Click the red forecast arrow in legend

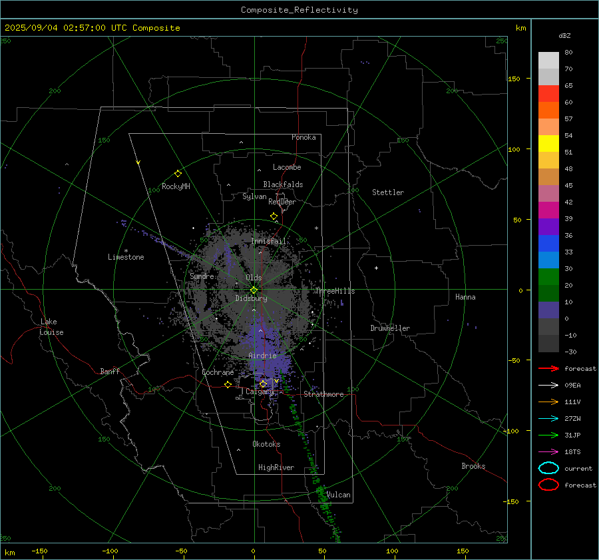coord(548,368)
